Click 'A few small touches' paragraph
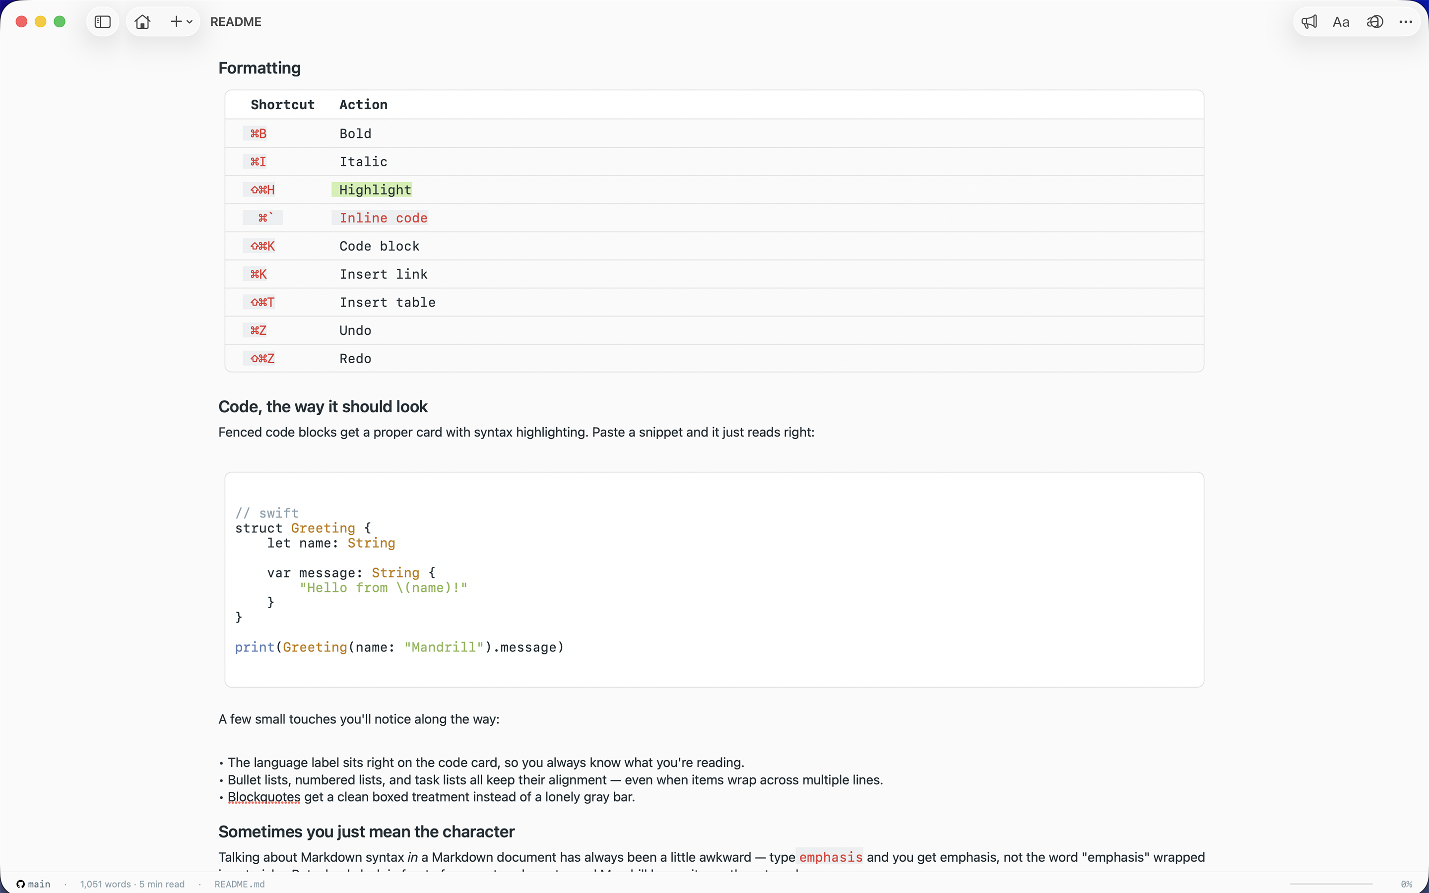This screenshot has width=1429, height=893. coord(358,719)
